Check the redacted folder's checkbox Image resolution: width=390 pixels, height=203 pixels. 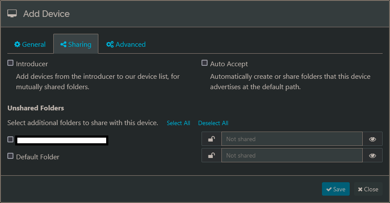pyautogui.click(x=10, y=139)
